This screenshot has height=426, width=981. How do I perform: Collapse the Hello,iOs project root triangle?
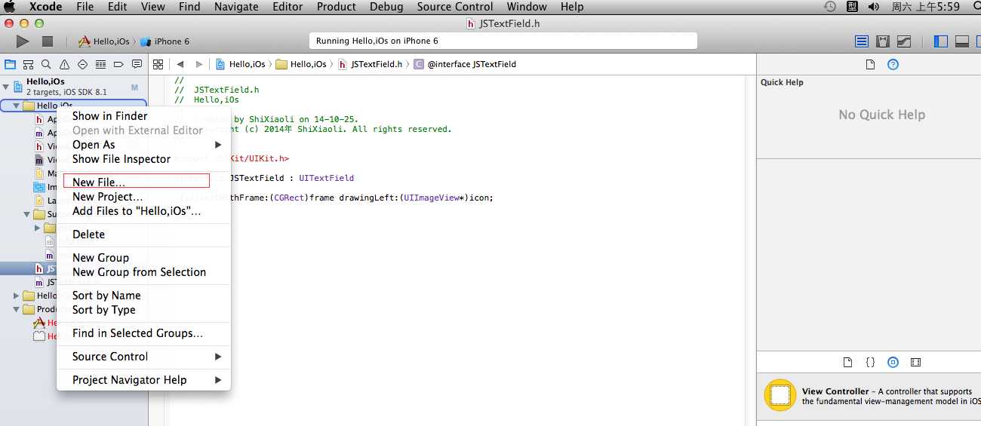point(6,87)
